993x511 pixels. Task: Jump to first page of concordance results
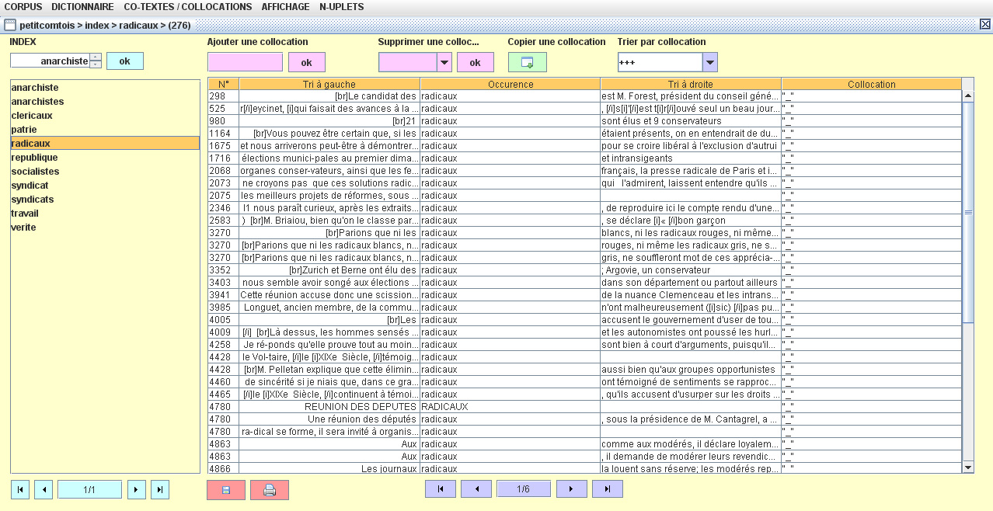(441, 488)
